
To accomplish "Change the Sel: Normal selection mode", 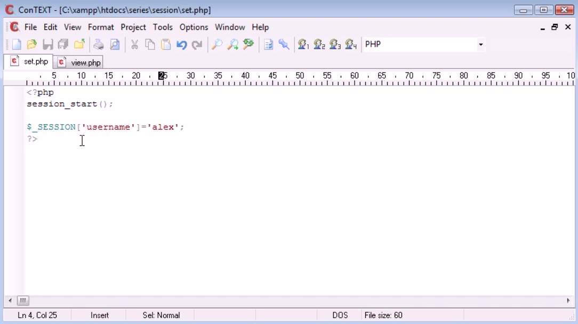I will tap(159, 315).
